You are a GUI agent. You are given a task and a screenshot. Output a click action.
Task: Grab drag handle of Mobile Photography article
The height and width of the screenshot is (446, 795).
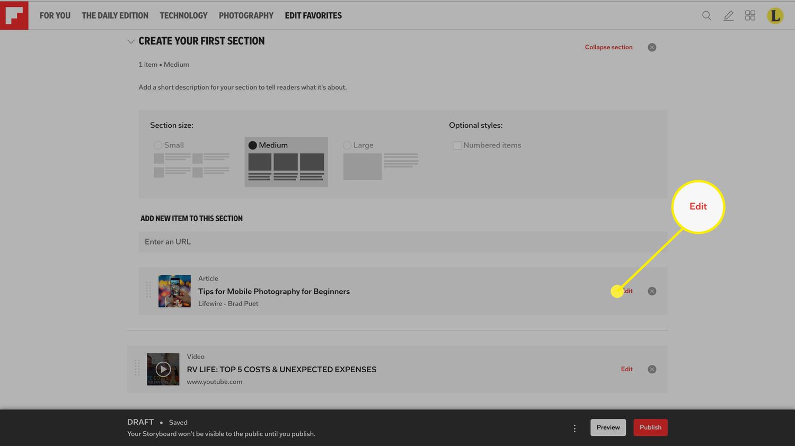148,290
